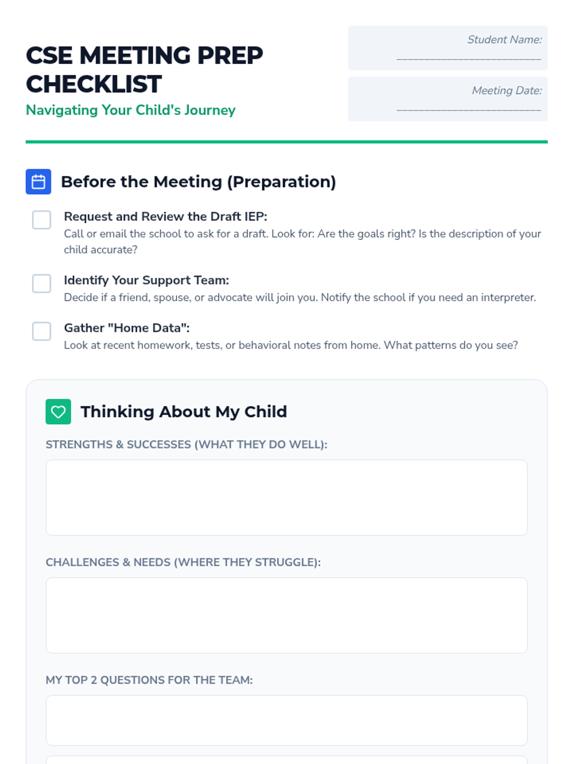Check the Gather Home Data checkbox
Viewport: 573px width, 764px height.
[42, 331]
